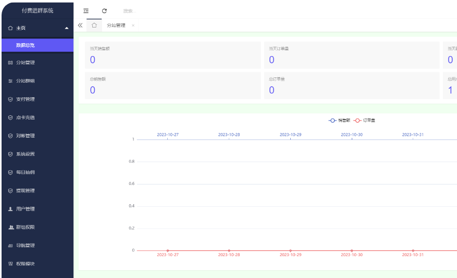457x278 pixels.
Task: Open 提现管理 in the sidebar
Action: pos(25,191)
